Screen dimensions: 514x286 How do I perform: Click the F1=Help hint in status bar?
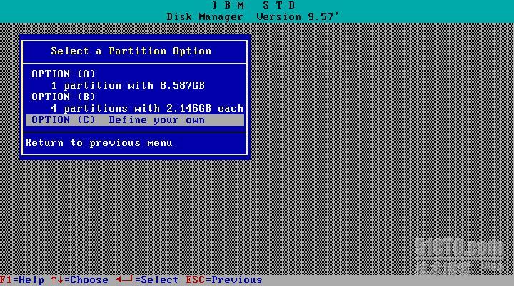tap(22, 280)
